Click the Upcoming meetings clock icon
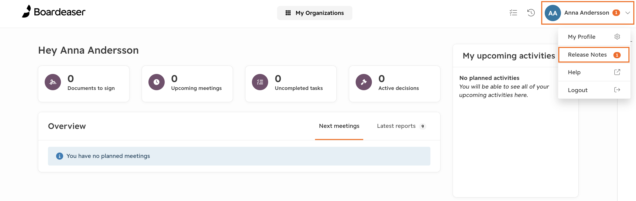The width and height of the screenshot is (636, 201). tap(157, 82)
